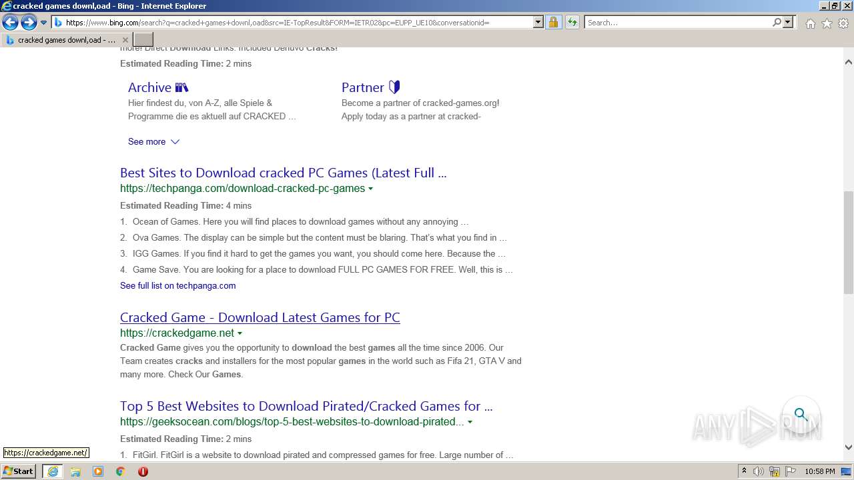
Task: Click the magnifier in IE search box
Action: coord(777,22)
